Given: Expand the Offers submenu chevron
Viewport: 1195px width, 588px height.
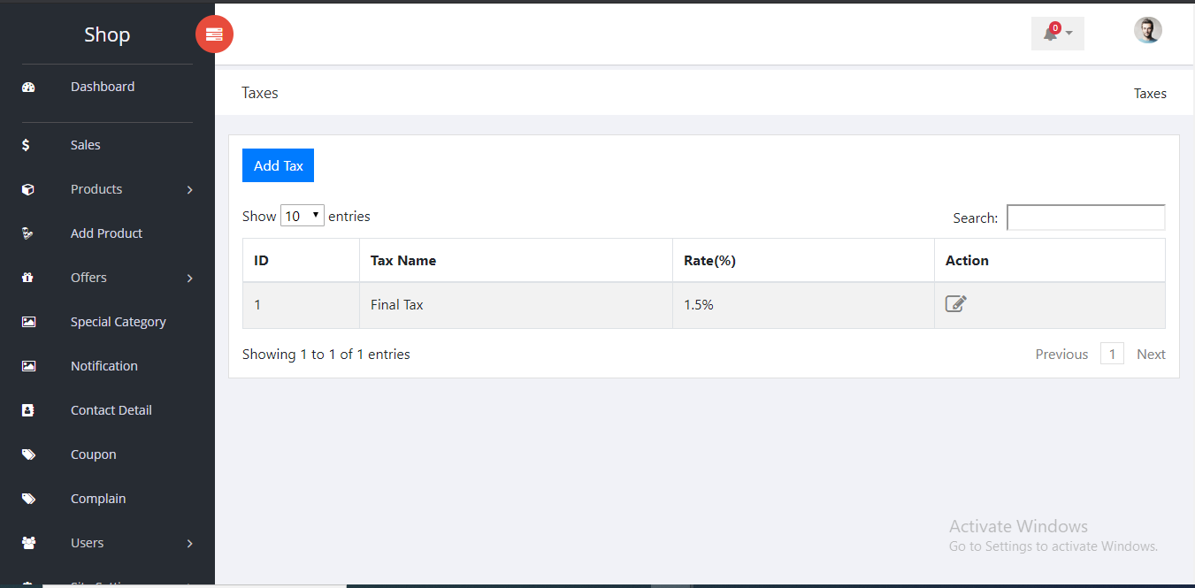Looking at the screenshot, I should (189, 279).
